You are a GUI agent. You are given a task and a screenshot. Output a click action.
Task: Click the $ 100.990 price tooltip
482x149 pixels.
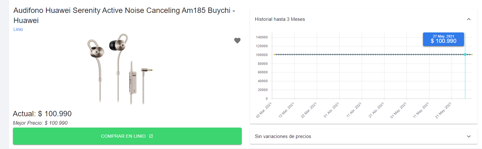click(x=444, y=39)
